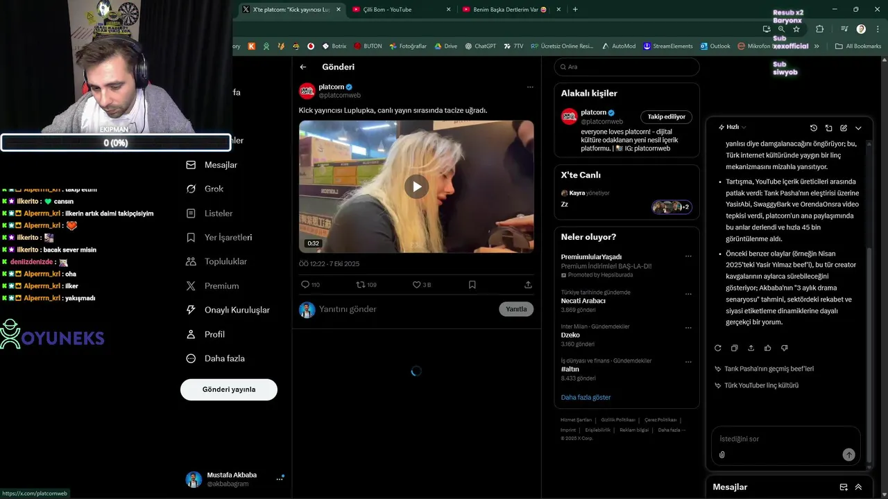Open Mesajlar in the X sidebar
The height and width of the screenshot is (499, 888).
click(212, 165)
